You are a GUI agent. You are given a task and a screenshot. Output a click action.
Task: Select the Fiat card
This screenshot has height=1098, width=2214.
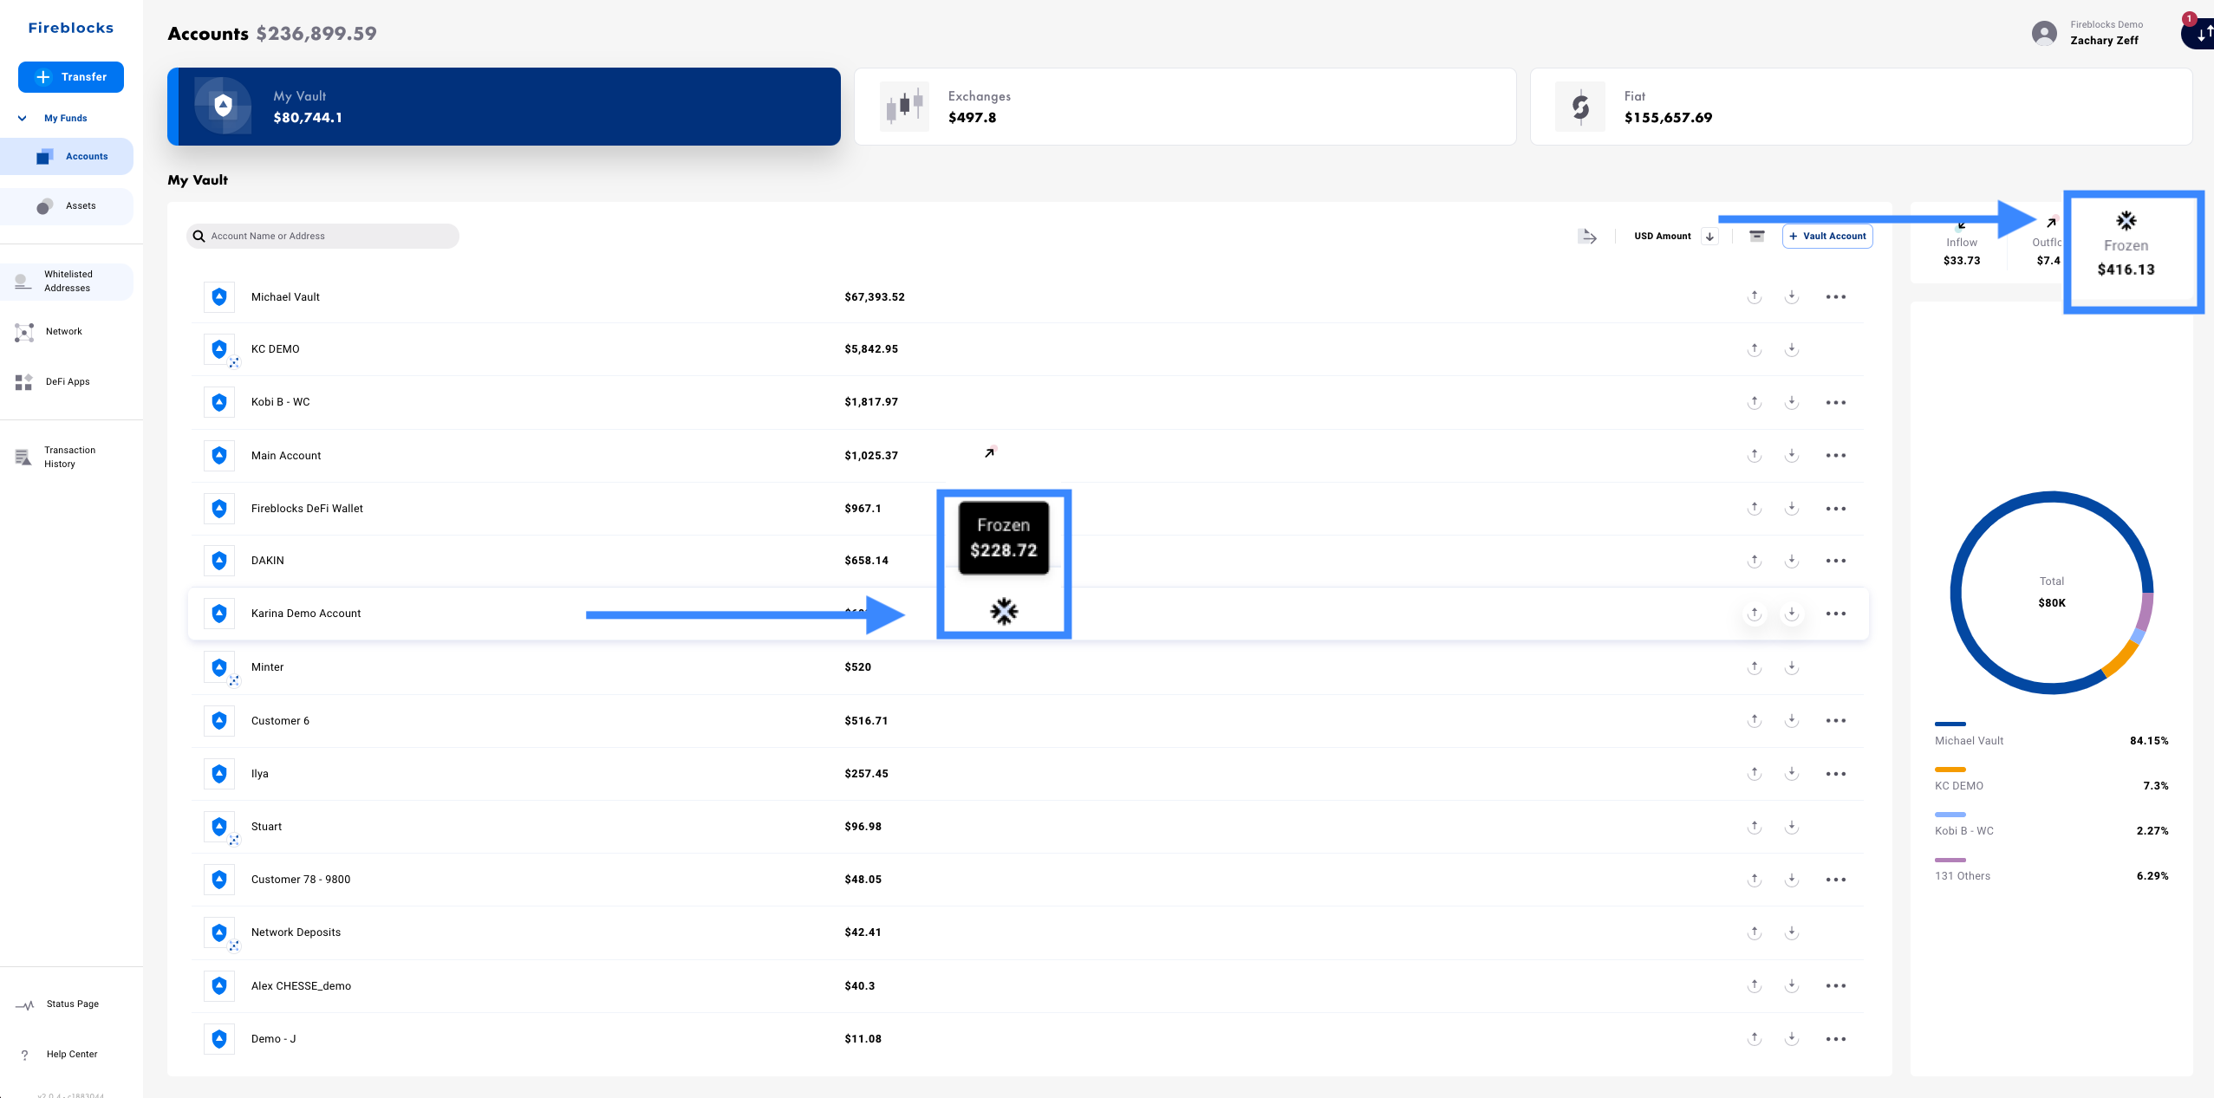coord(1861,107)
